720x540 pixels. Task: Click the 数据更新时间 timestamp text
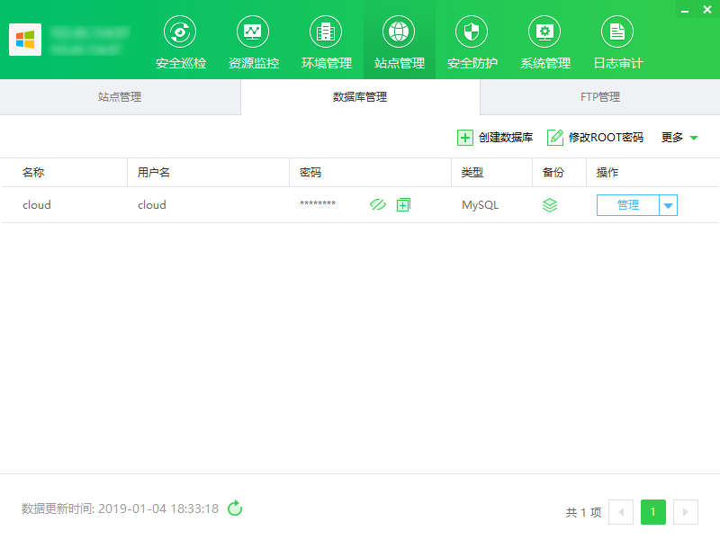click(x=121, y=508)
